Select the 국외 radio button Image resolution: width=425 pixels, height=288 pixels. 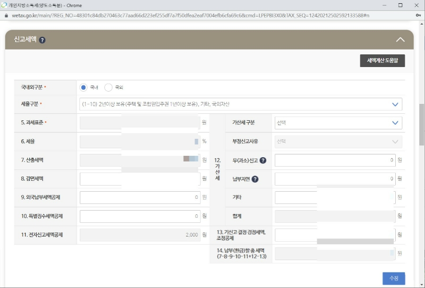(109, 87)
